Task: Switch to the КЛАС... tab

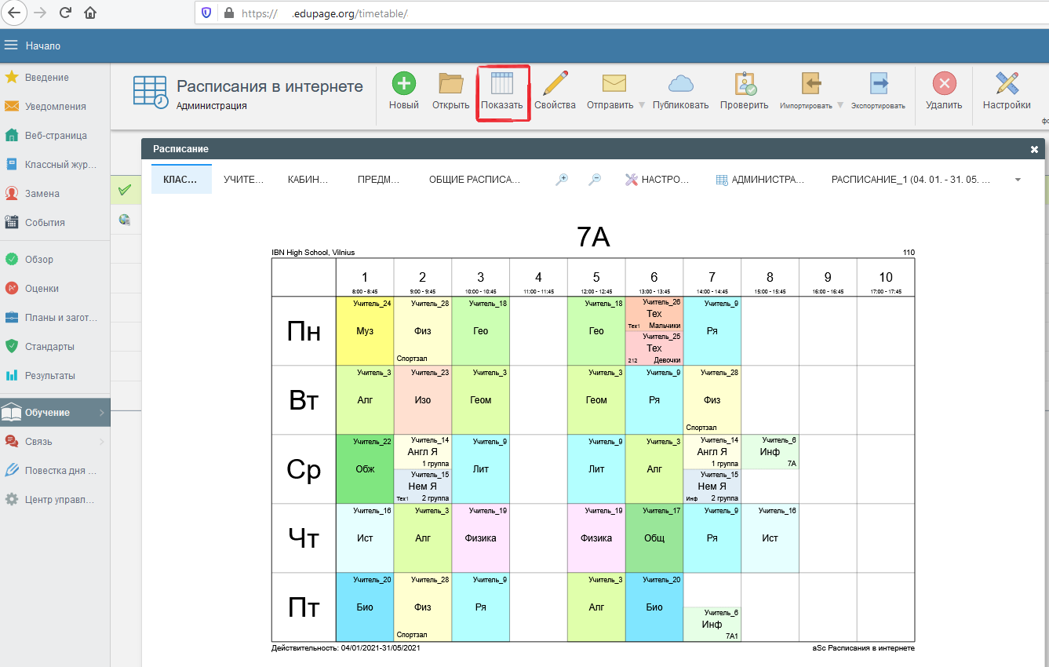Action: pos(181,180)
